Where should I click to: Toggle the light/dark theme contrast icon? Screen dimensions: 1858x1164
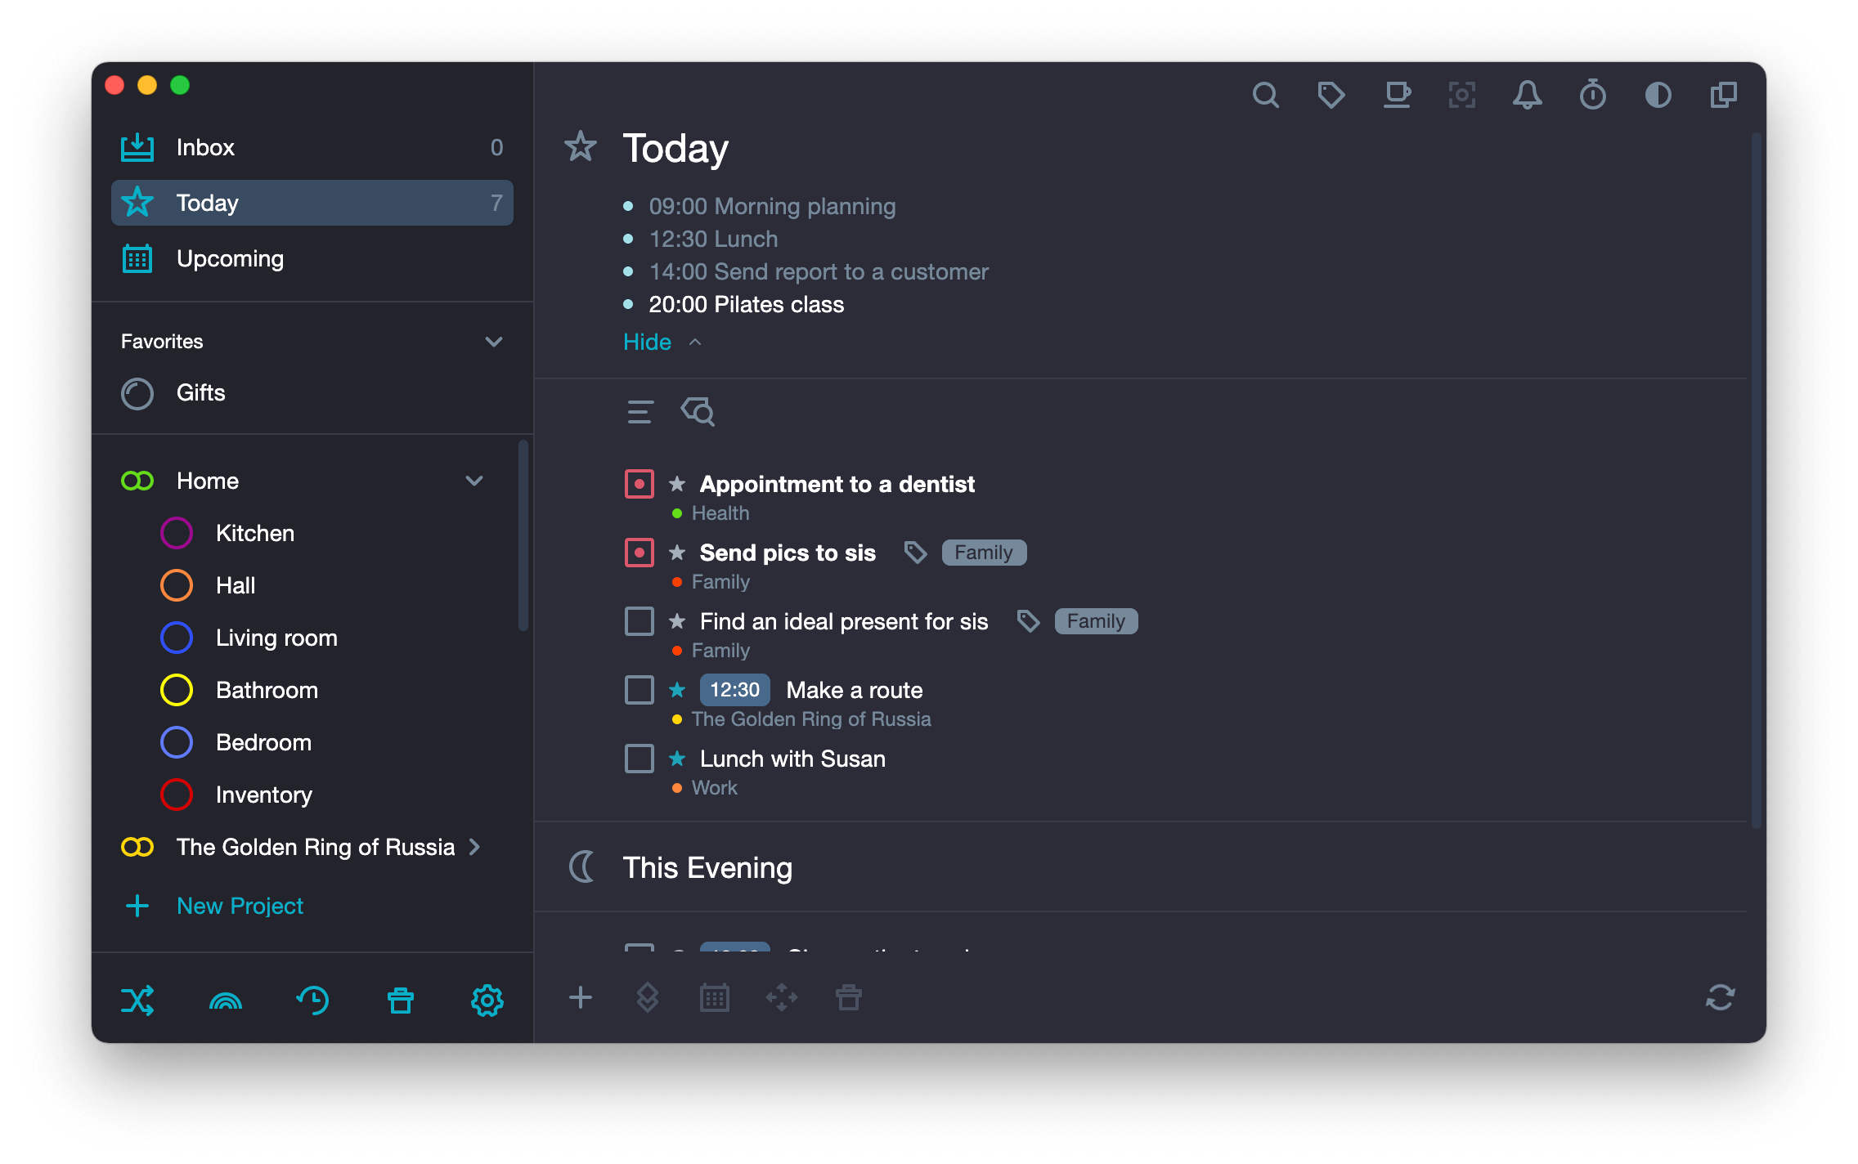point(1658,96)
